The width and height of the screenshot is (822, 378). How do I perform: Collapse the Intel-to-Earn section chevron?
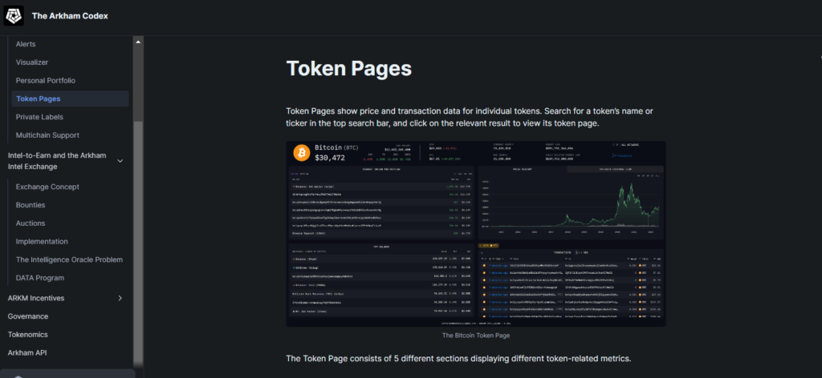coord(120,161)
